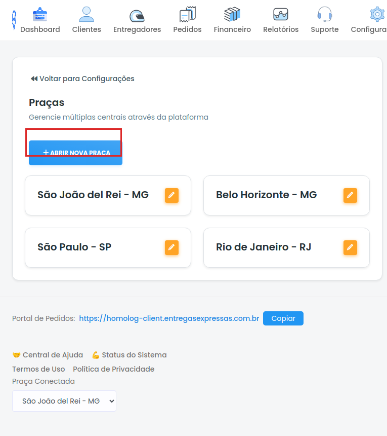Edit the Rio de Janeiro - RJ praça
Screen dimensions: 387x436
point(350,247)
